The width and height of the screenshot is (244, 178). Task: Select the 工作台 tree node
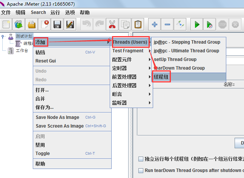click(x=22, y=51)
